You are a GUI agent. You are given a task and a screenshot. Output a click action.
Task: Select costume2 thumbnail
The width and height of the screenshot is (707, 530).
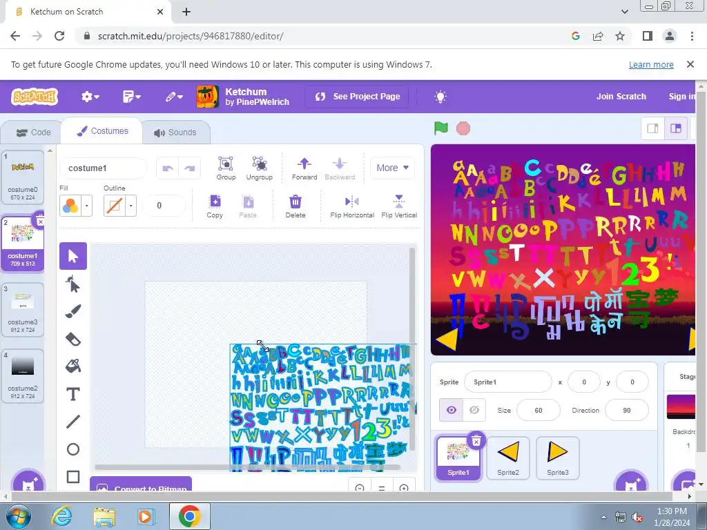23,376
